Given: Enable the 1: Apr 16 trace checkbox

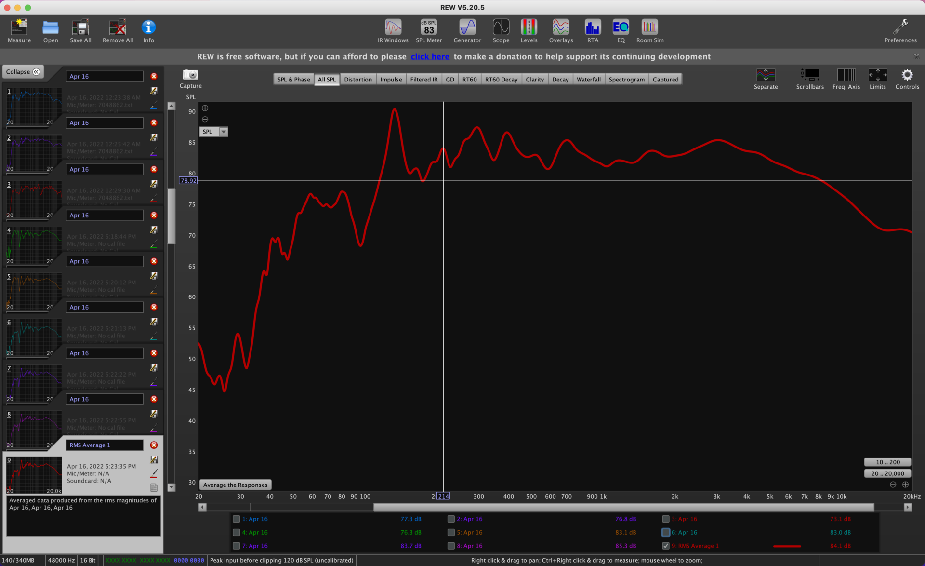Looking at the screenshot, I should click(237, 519).
